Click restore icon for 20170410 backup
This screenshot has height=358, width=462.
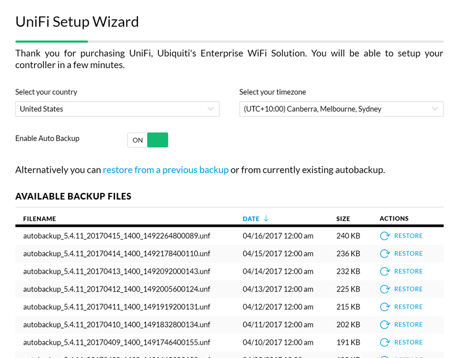point(385,325)
